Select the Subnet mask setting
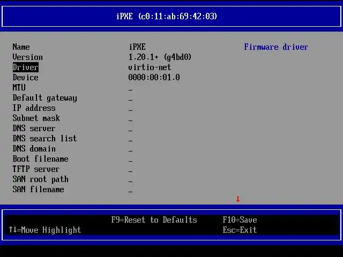Screen dimensions: 343x257 [36, 118]
